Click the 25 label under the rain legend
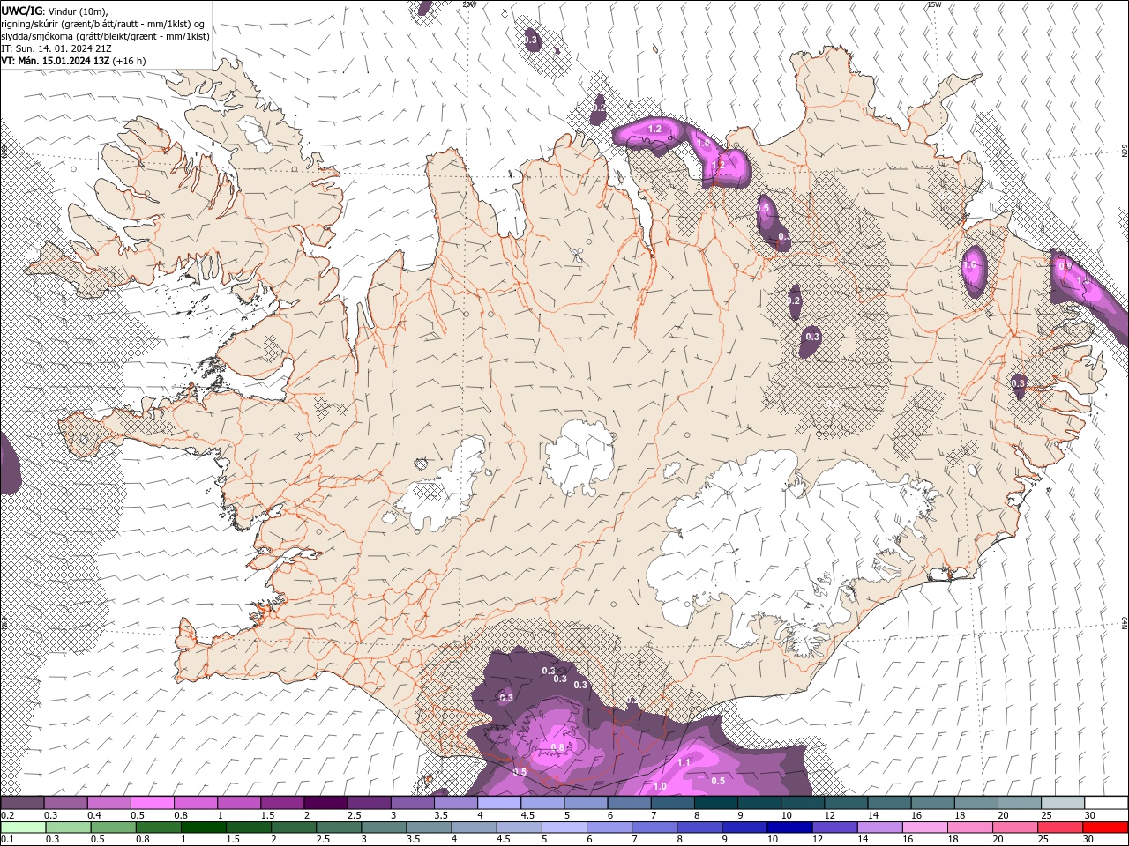1129x846 pixels. point(1043,840)
